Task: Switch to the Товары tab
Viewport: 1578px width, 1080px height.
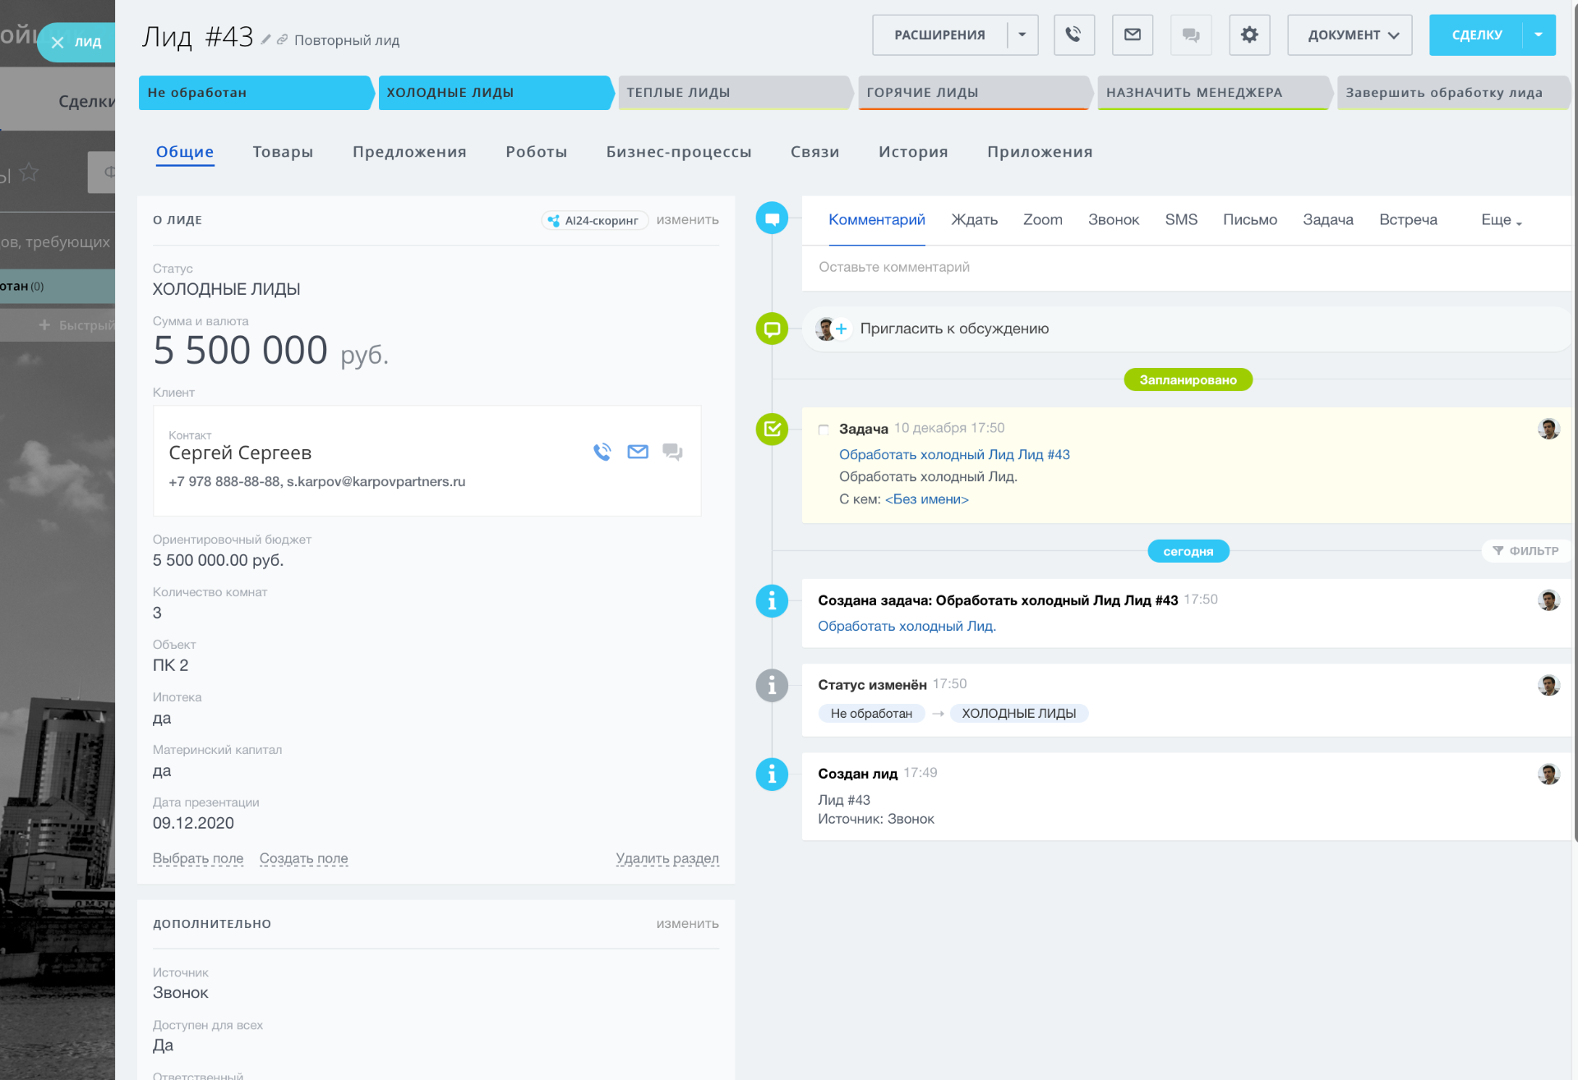Action: pos(282,151)
